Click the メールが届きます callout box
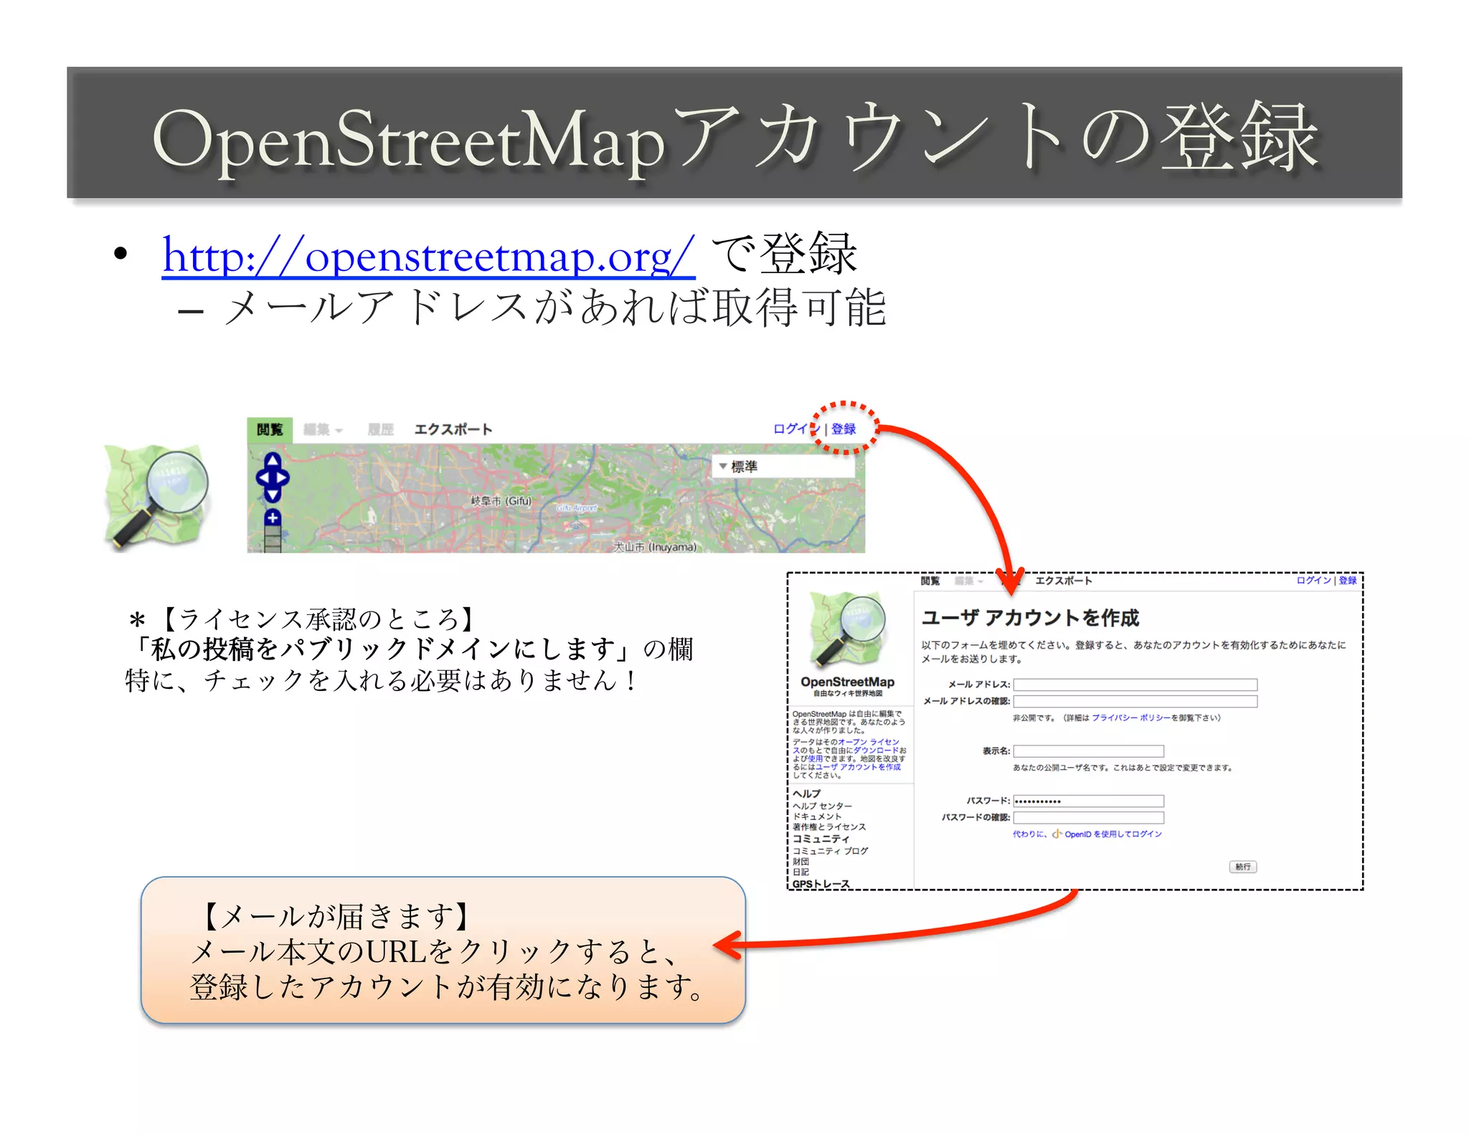The height and width of the screenshot is (1134, 1469). [443, 950]
